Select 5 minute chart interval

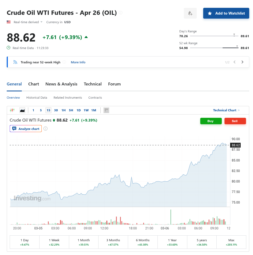pos(41,110)
